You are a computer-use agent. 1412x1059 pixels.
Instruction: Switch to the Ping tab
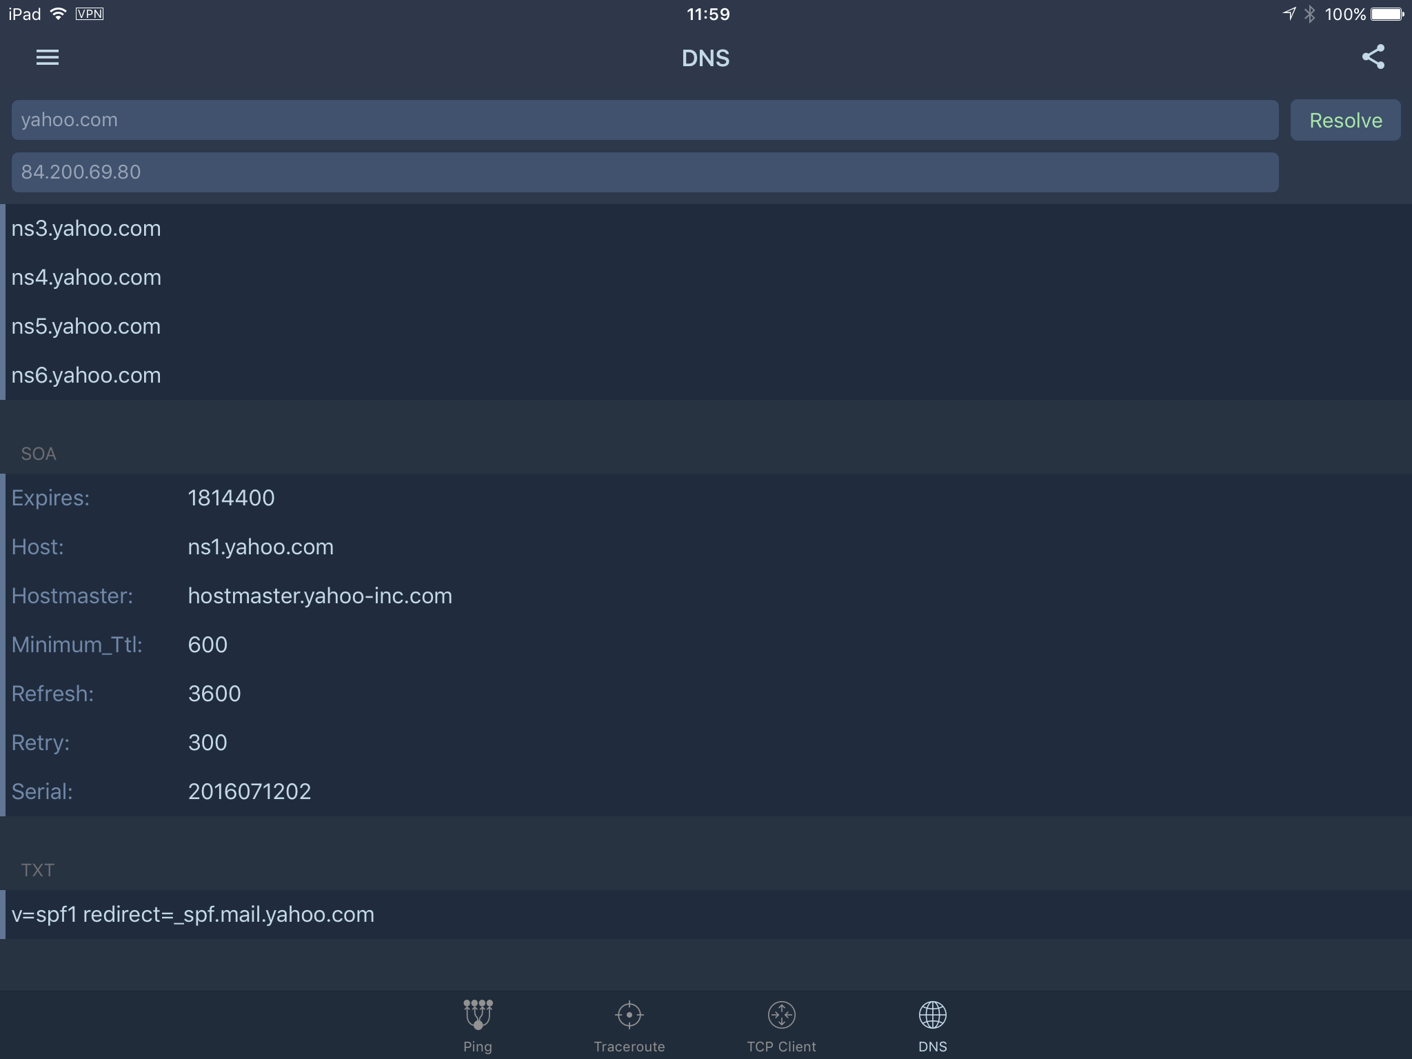(478, 1026)
